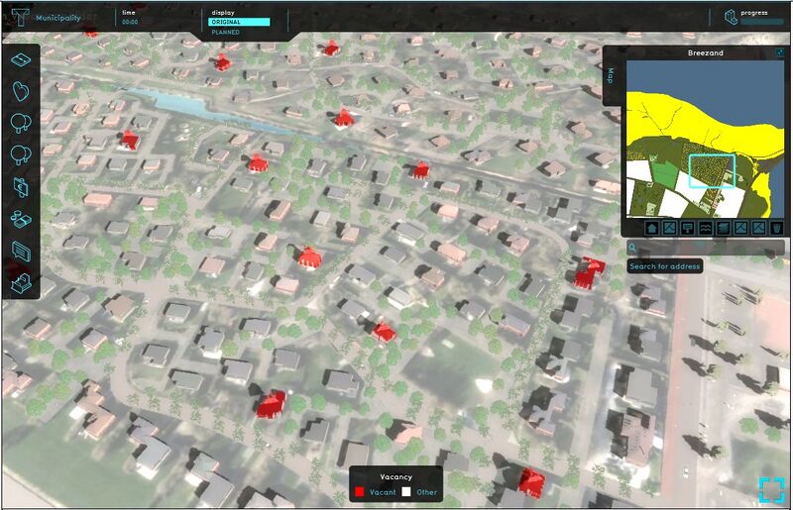Click the address search input field
Screen dimensions: 793x510
point(709,248)
